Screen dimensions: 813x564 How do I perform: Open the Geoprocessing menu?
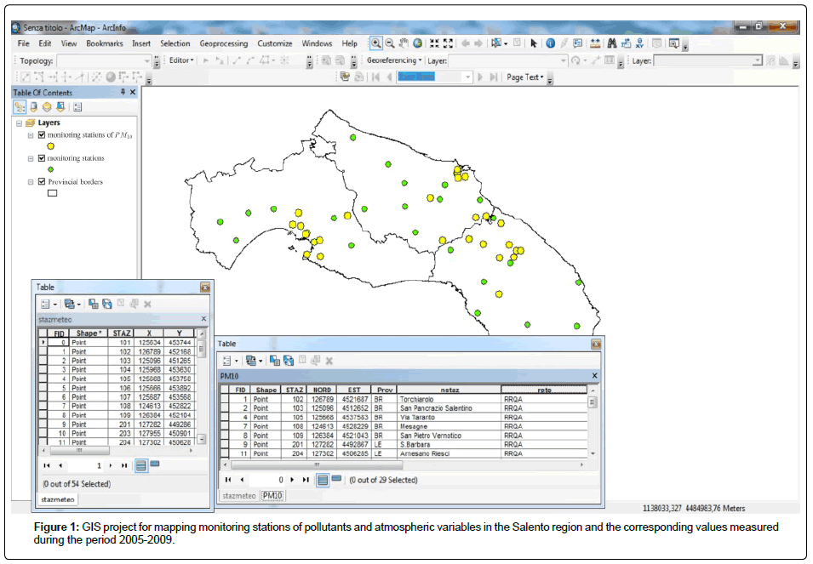[x=223, y=43]
